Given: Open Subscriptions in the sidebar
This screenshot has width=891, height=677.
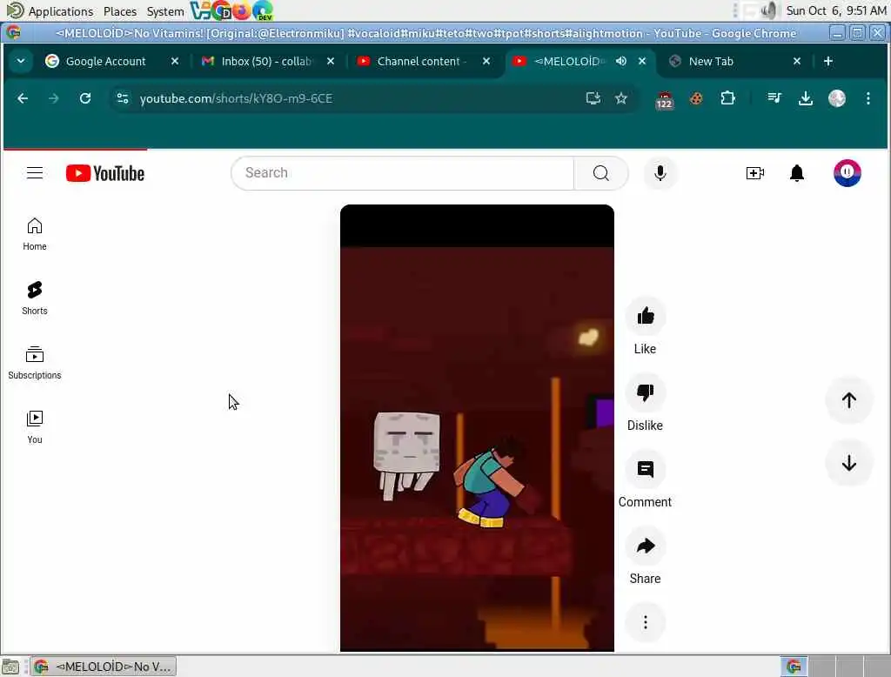Looking at the screenshot, I should (35, 363).
